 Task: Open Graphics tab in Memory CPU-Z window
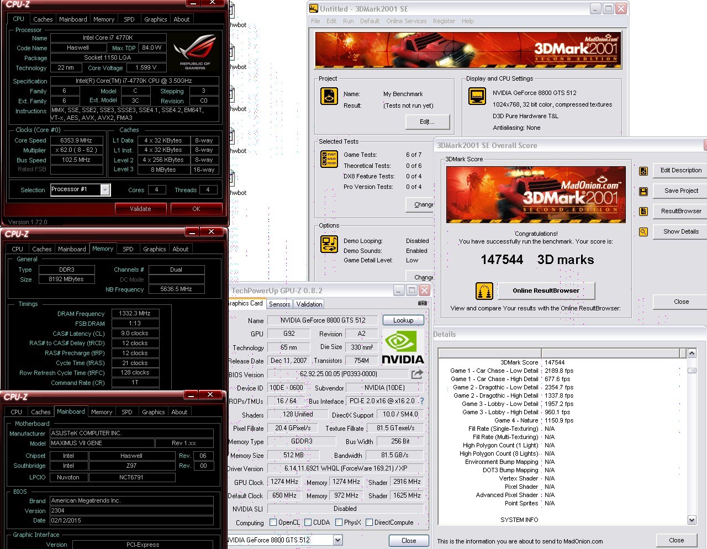155,249
